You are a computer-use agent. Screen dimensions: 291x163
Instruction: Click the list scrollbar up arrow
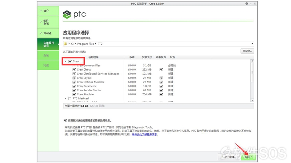coord(252,61)
